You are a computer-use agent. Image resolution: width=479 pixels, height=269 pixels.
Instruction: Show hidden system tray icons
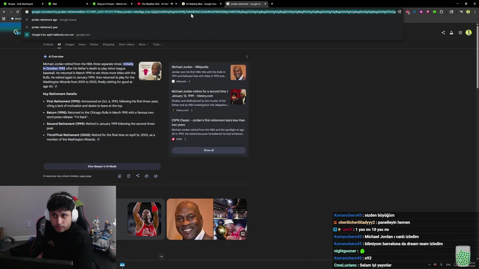(x=429, y=265)
